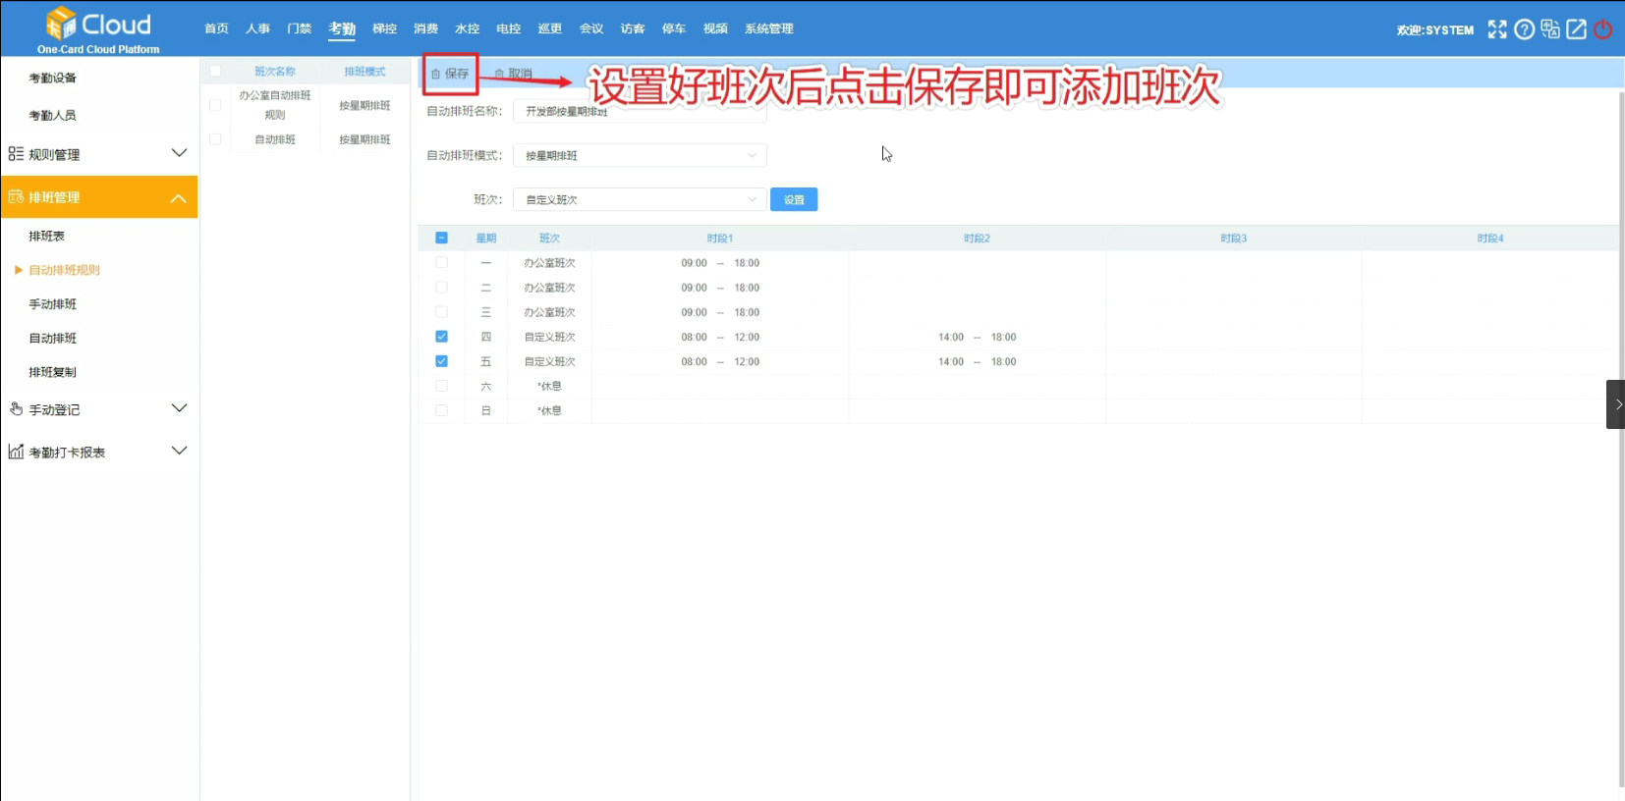The image size is (1625, 801).
Task: Check the 自动排班 rule row checkbox
Action: [215, 139]
